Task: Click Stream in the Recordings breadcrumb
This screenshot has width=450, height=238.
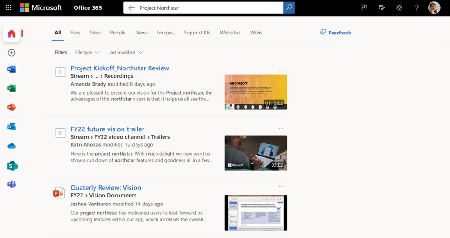Action: point(80,76)
